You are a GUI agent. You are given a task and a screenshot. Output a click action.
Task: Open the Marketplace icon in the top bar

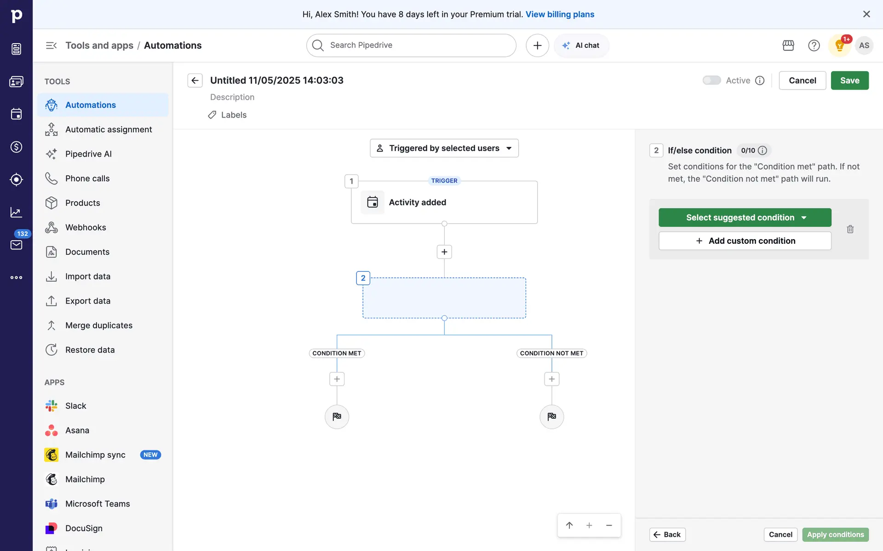[788, 45]
